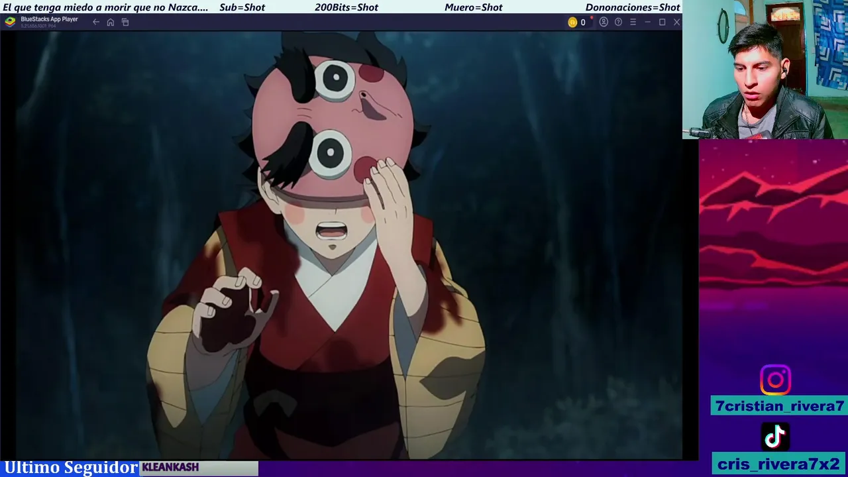Image resolution: width=848 pixels, height=477 pixels.
Task: Open the BlueStacks account profile icon
Action: click(604, 22)
